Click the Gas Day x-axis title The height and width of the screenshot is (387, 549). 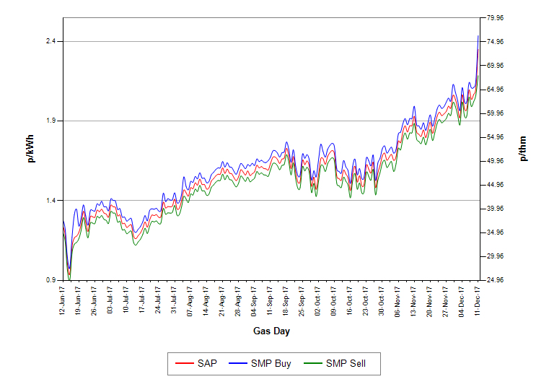[x=272, y=331]
